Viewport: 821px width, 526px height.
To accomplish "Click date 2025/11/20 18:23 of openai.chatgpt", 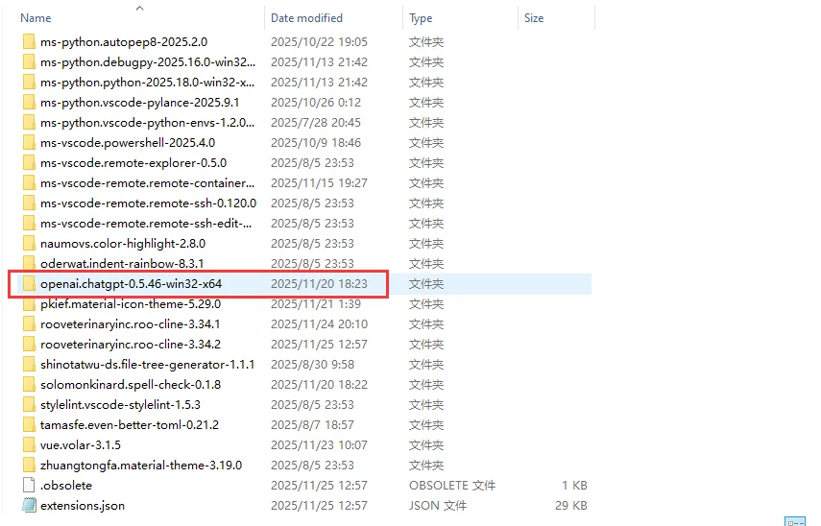I will tap(319, 284).
